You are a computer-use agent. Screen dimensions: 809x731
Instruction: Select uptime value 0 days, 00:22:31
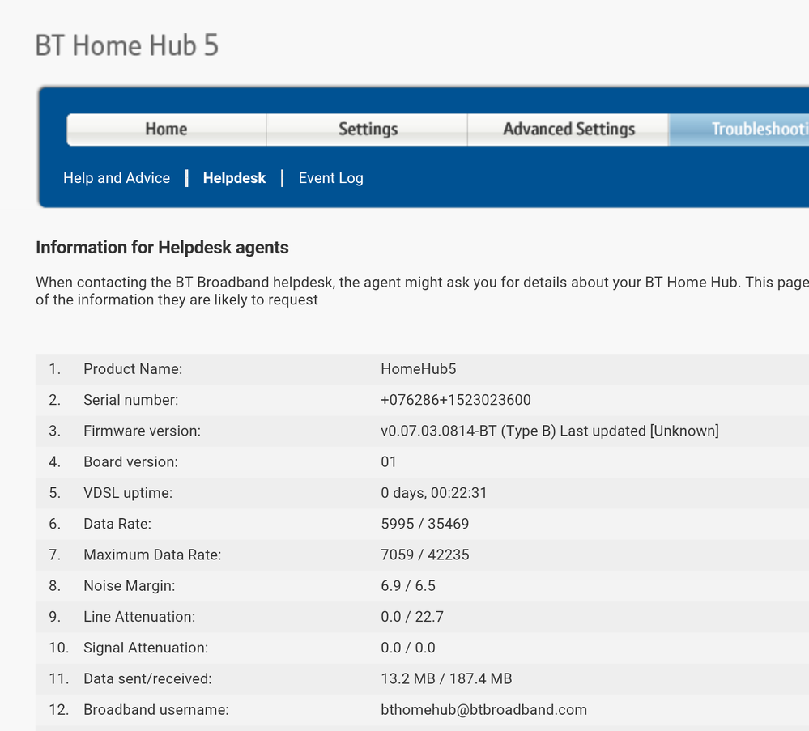434,493
